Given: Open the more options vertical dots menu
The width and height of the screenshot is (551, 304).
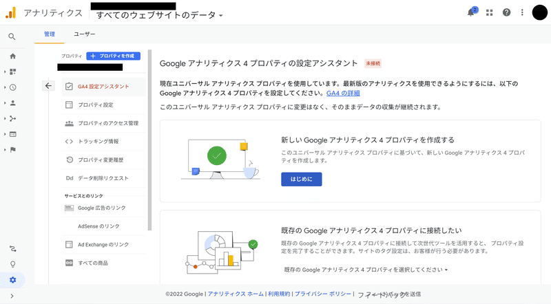Looking at the screenshot, I should (x=522, y=12).
